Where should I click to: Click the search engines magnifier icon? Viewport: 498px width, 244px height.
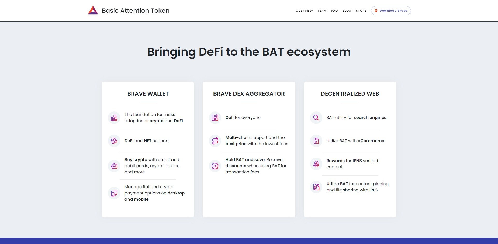(x=316, y=117)
